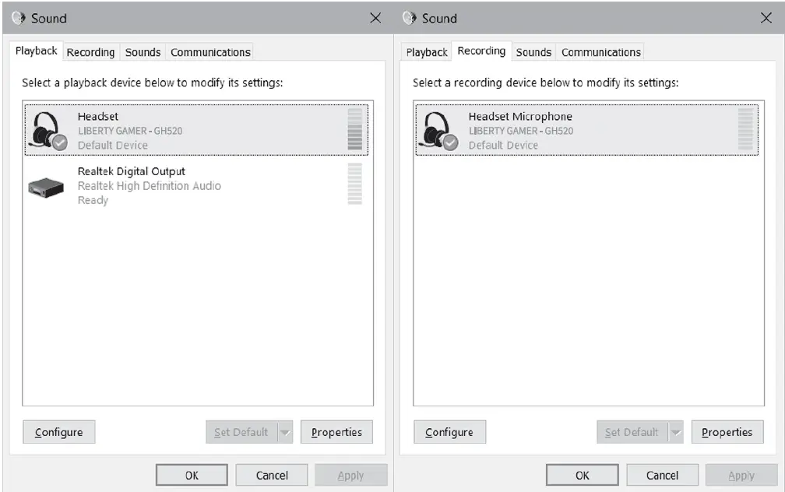
Task: Click the Realtek Digital Output level meter
Action: click(x=355, y=184)
